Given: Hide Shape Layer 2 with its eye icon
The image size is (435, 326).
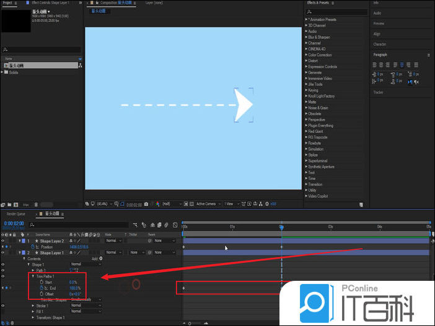Looking at the screenshot, I should pos(3,241).
